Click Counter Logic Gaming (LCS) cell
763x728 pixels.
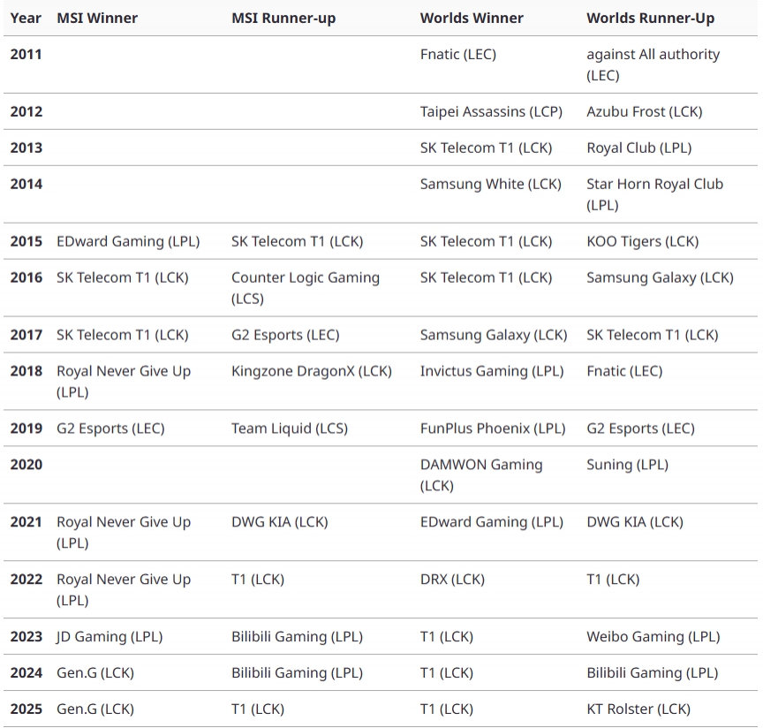tap(305, 288)
